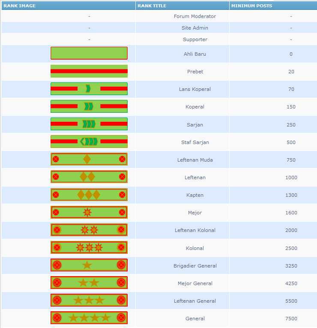Click the Ahli Baru minimum posts 0
This screenshot has height=328, width=317.
pos(291,54)
